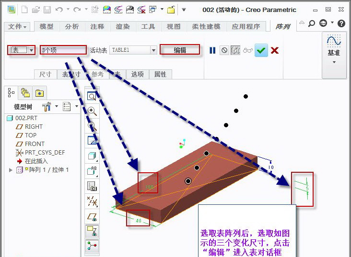Switch to the 应用程序 ribbon tab

[246, 27]
